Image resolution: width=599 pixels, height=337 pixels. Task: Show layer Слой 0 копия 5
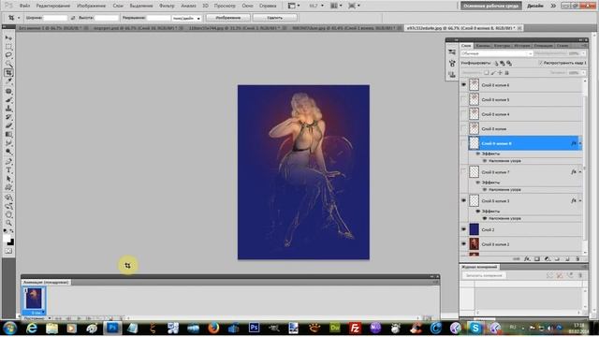464,100
